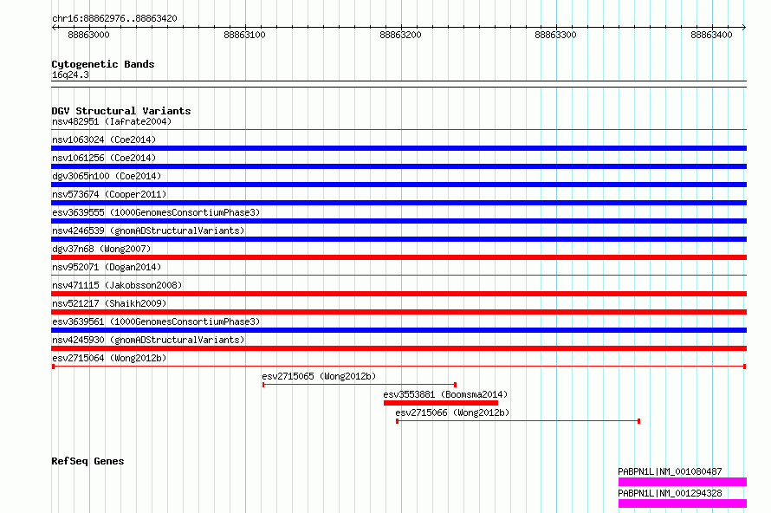Open esv3639555 (1000GenomesConsortiumPhase3) variant
Viewport: 771px width, 513px height.
(x=156, y=212)
